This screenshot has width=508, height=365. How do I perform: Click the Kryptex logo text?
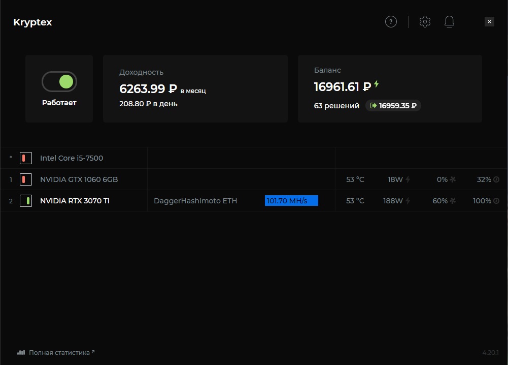(x=32, y=22)
